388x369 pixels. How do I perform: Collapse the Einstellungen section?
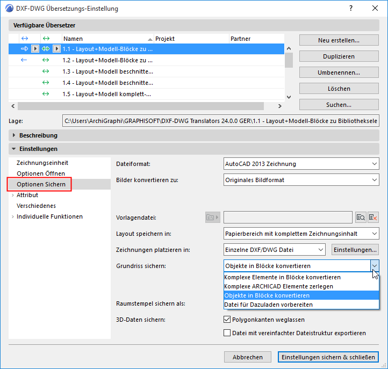(x=14, y=149)
